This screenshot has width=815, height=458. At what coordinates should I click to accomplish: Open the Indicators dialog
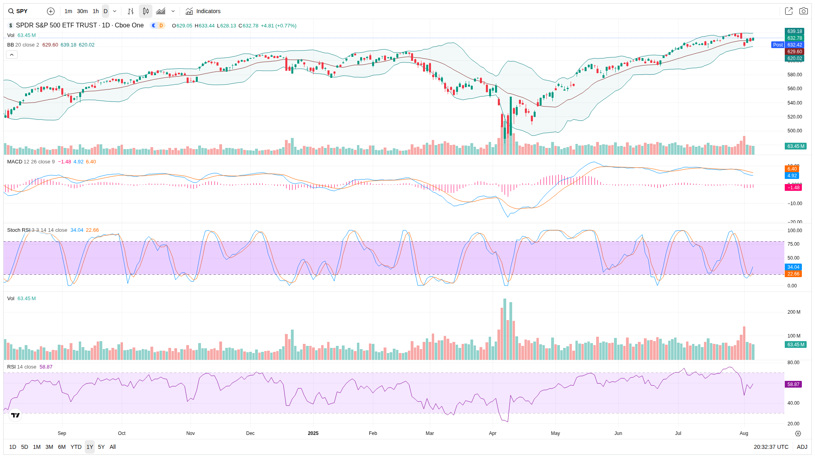203,11
